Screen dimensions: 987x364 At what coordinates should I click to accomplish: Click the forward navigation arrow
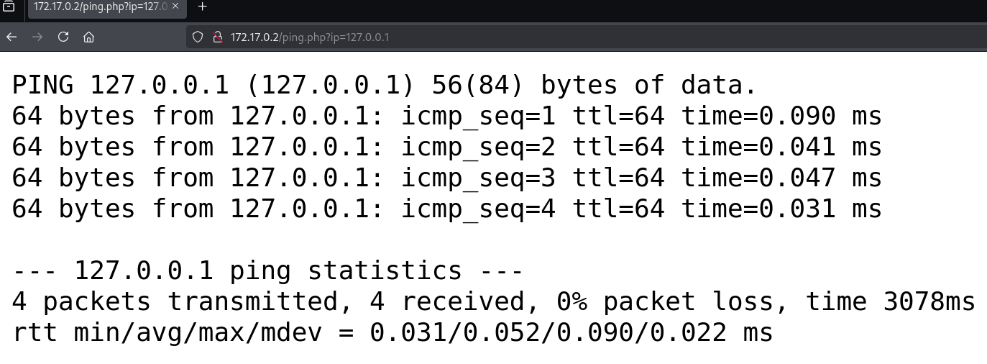(x=37, y=37)
